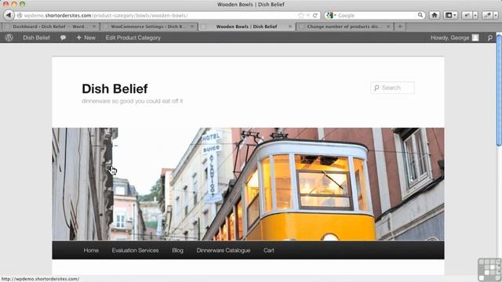Close the Dashboard Dish Belief tab
The image size is (502, 282).
94,27
